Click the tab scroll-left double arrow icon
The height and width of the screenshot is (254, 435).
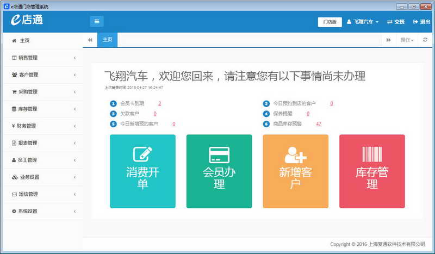(x=90, y=40)
